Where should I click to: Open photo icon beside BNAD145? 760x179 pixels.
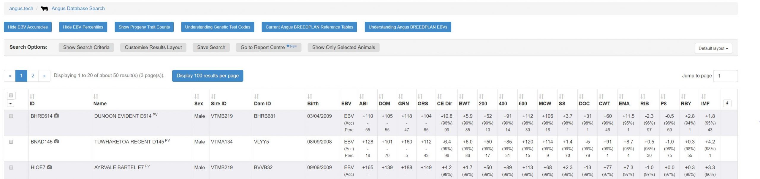(x=56, y=142)
